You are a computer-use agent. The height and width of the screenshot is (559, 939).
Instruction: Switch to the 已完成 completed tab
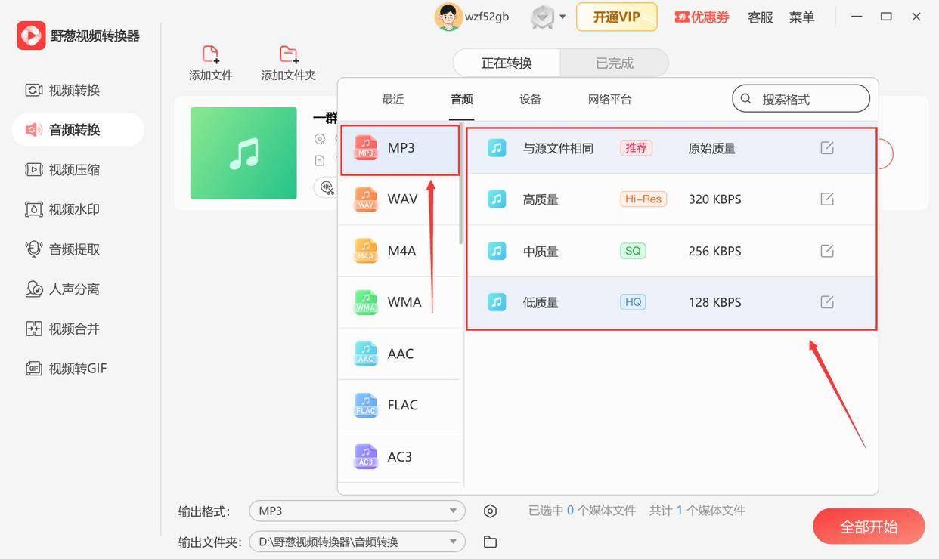(615, 63)
